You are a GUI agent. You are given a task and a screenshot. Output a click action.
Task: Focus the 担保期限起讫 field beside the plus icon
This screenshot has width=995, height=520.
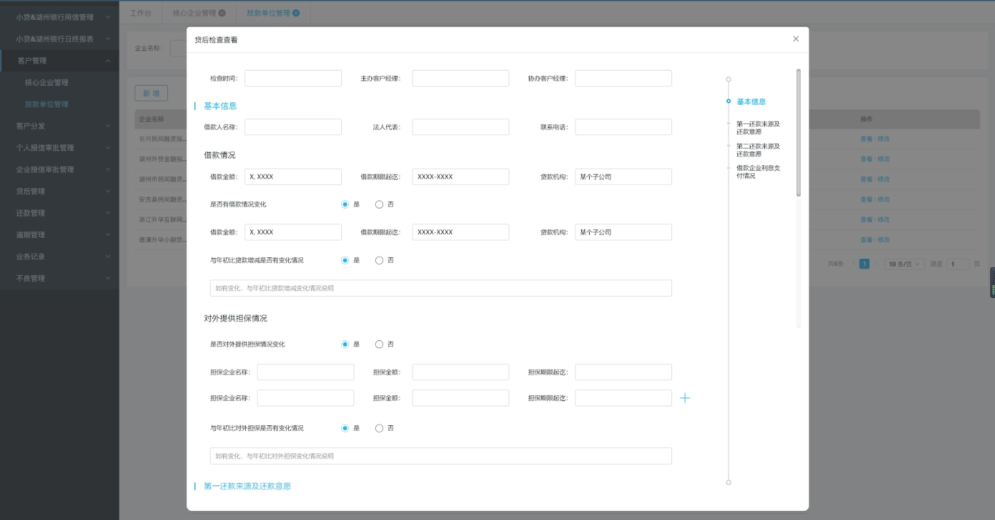point(623,398)
